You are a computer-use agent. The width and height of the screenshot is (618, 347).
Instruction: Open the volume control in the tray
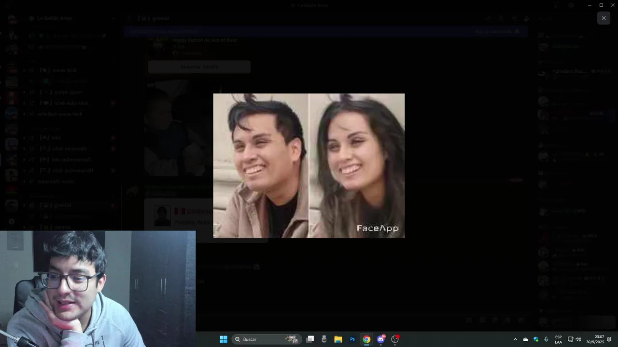(578, 339)
